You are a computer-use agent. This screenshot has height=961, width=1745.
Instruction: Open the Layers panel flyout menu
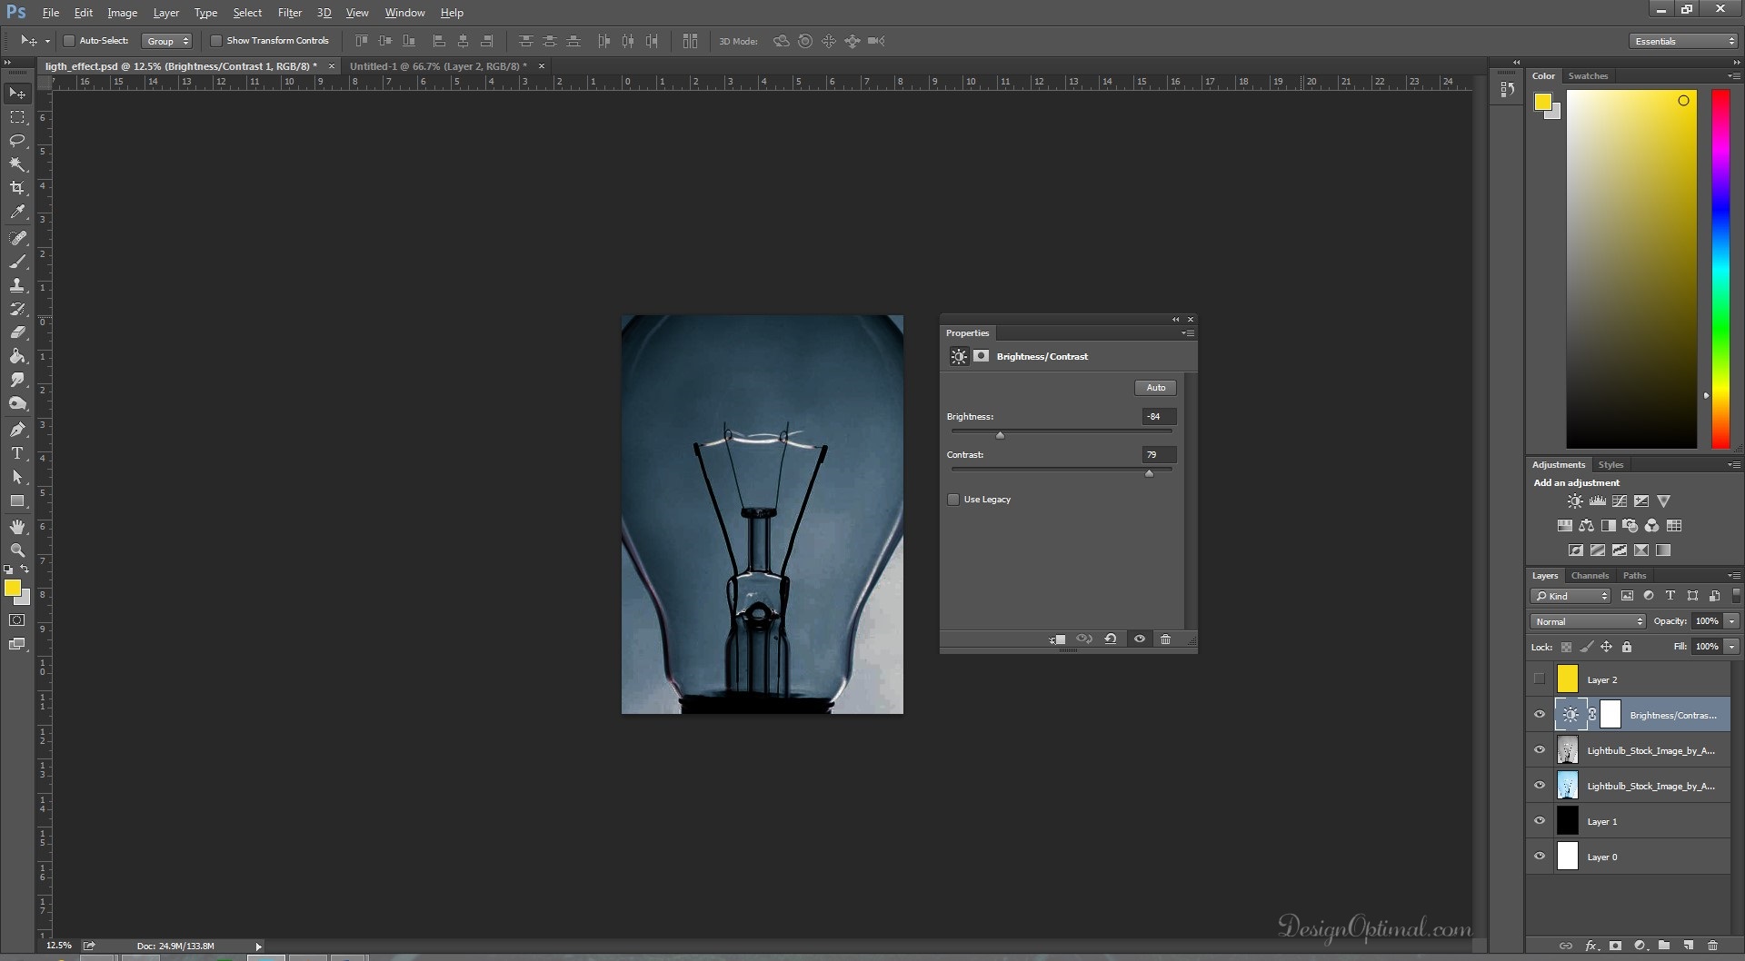click(x=1733, y=576)
